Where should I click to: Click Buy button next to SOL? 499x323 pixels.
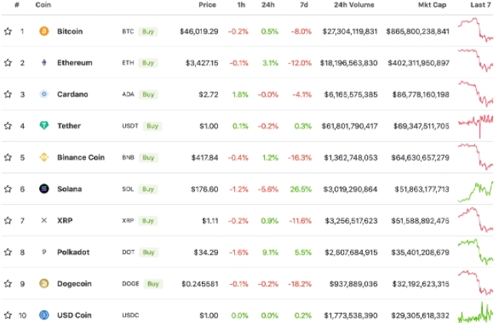148,190
